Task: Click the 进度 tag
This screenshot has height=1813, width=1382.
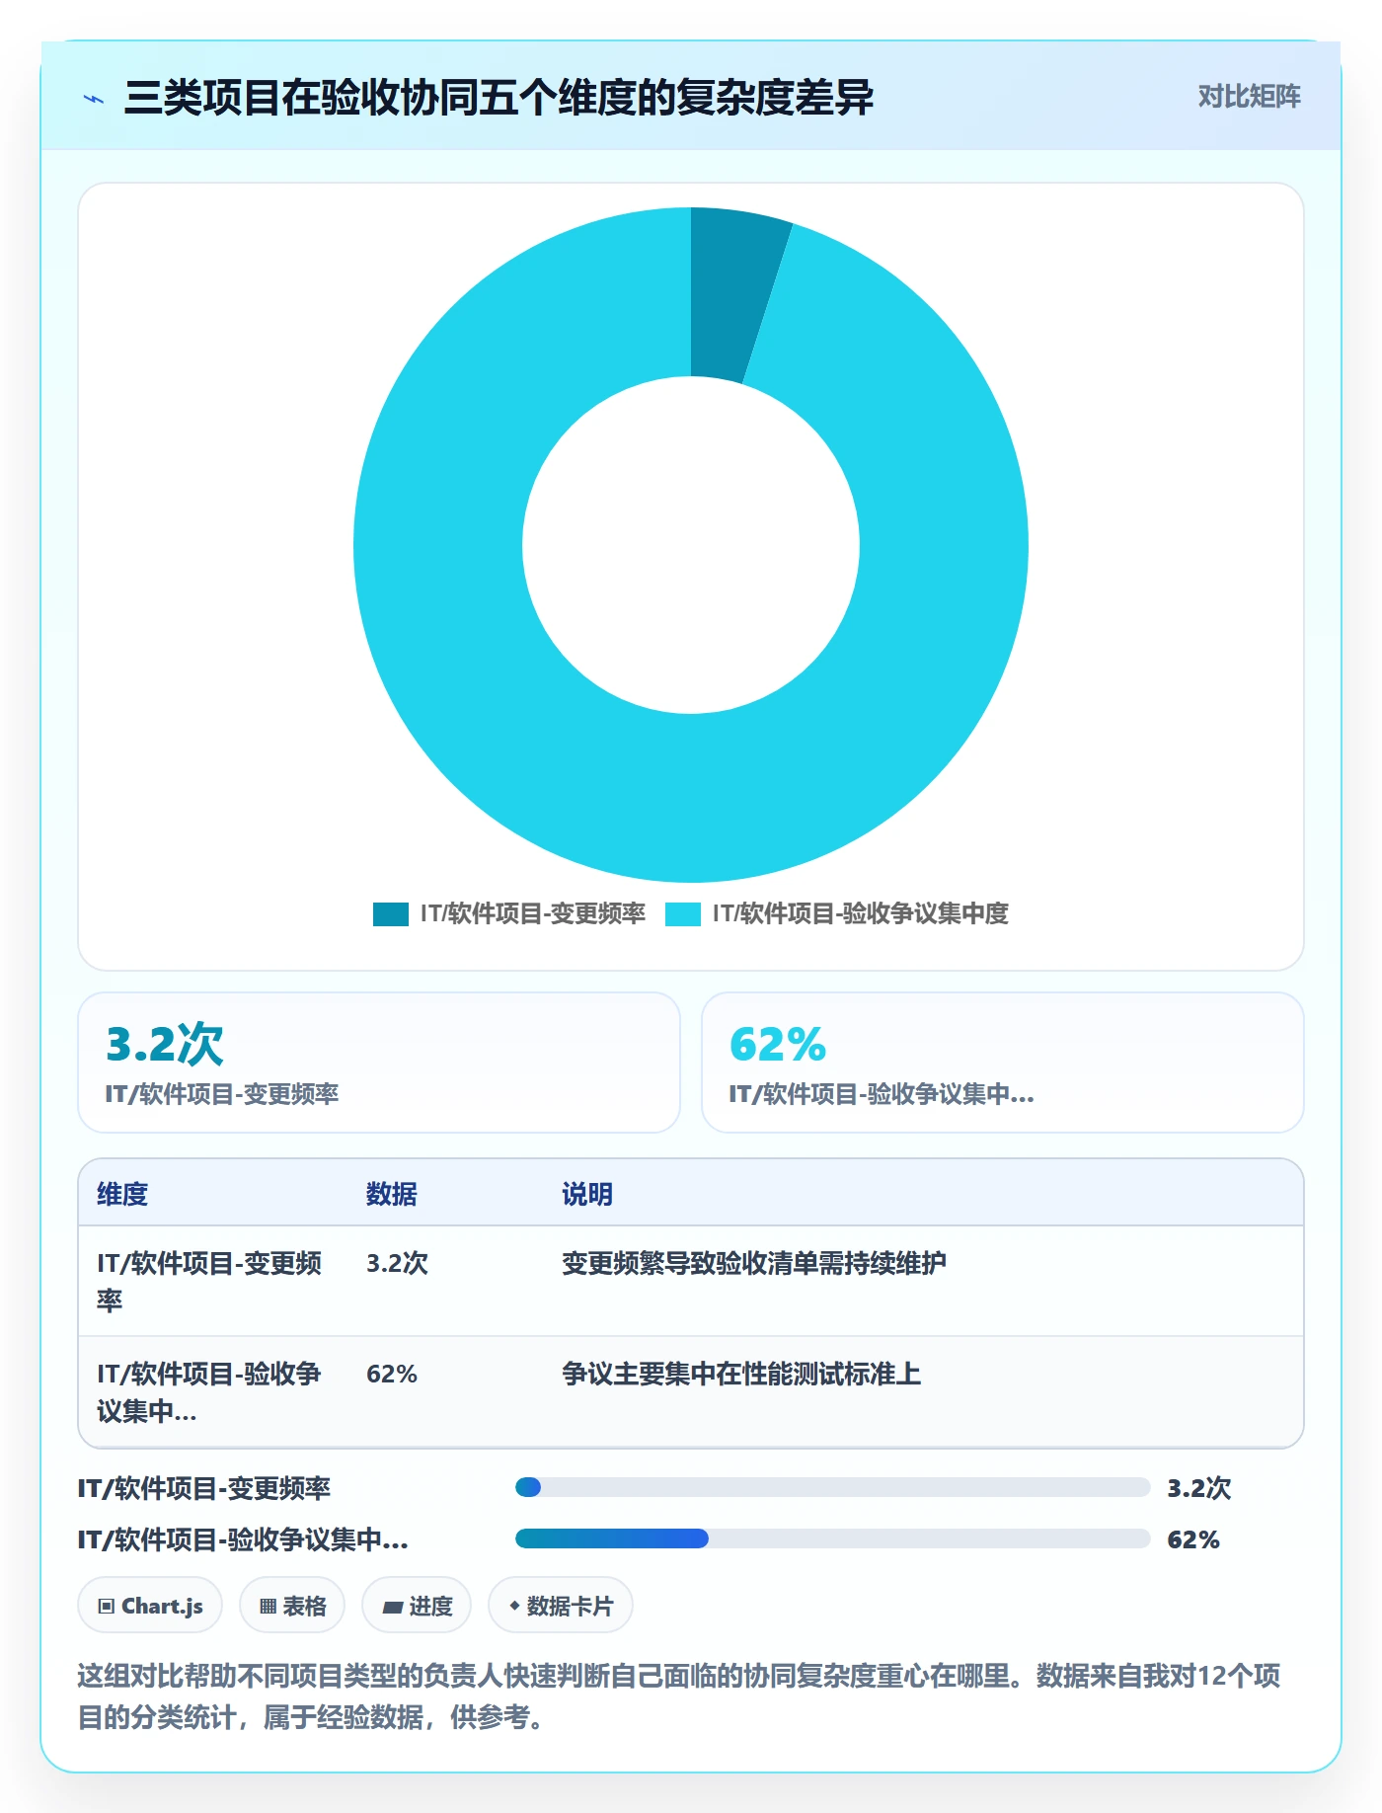Action: click(x=417, y=1606)
